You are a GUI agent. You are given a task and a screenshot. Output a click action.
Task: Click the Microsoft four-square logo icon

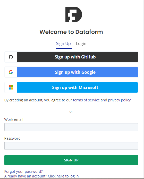click(11, 87)
